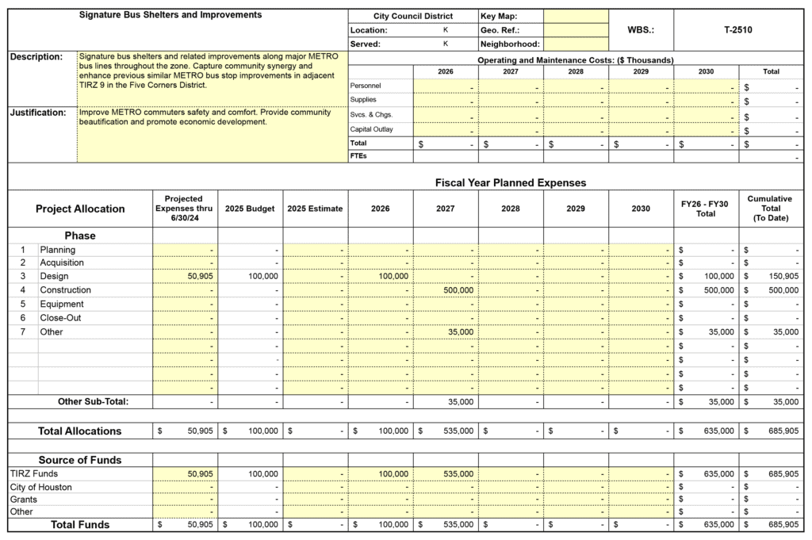812x540 pixels.
Task: Click the Grants funding source label
Action: click(x=24, y=500)
